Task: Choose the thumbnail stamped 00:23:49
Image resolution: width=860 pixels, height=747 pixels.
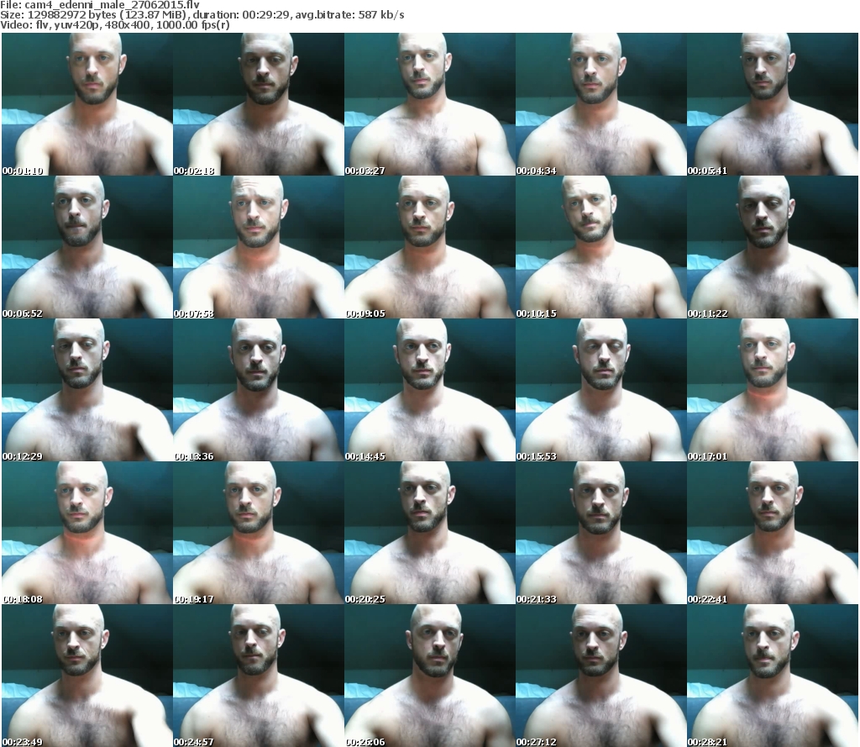Action: 87,675
